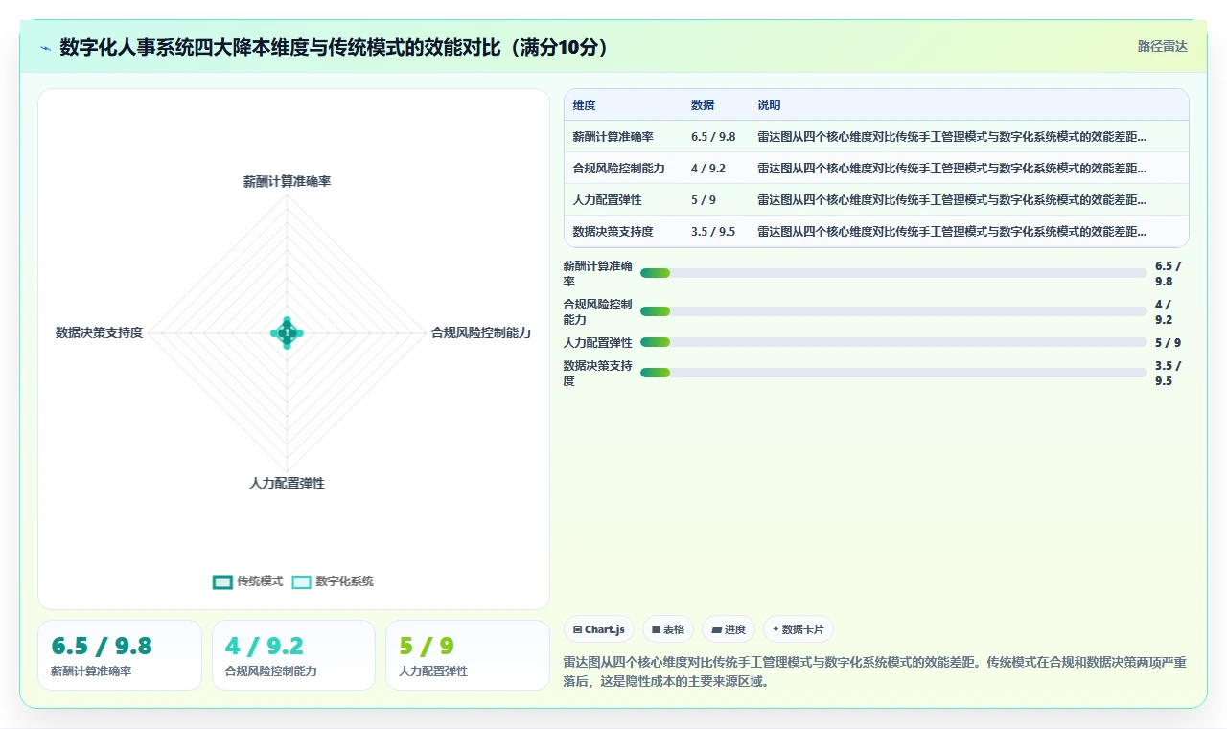Click the 6.5 / 9.8 table data cell

tap(715, 136)
